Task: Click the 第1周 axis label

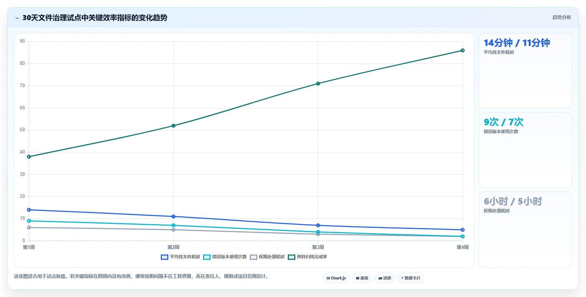Action: point(29,247)
